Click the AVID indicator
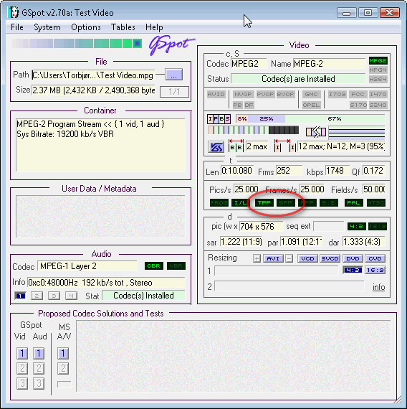This screenshot has width=407, height=409. tap(216, 94)
